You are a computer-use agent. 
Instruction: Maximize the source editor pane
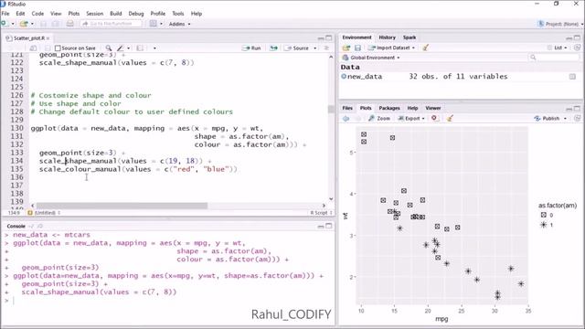click(x=329, y=38)
